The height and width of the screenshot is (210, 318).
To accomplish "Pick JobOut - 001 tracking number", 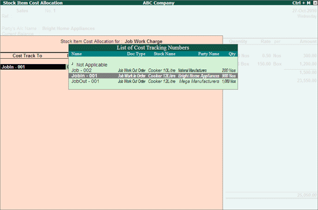I will pos(153,81).
